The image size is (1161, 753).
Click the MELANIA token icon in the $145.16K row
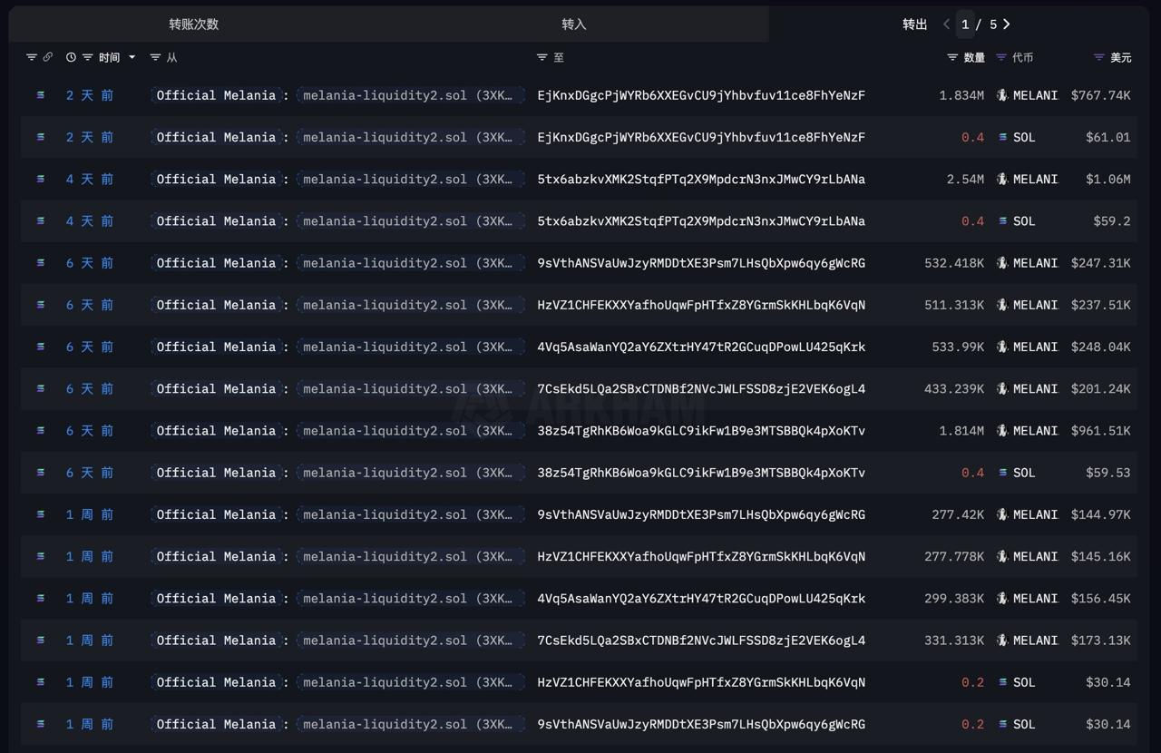(1002, 556)
